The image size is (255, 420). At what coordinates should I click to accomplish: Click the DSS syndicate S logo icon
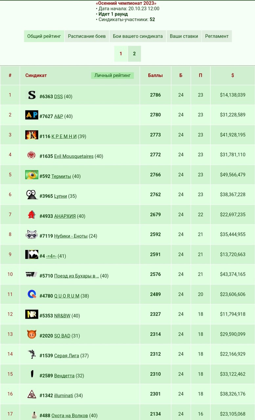click(32, 95)
